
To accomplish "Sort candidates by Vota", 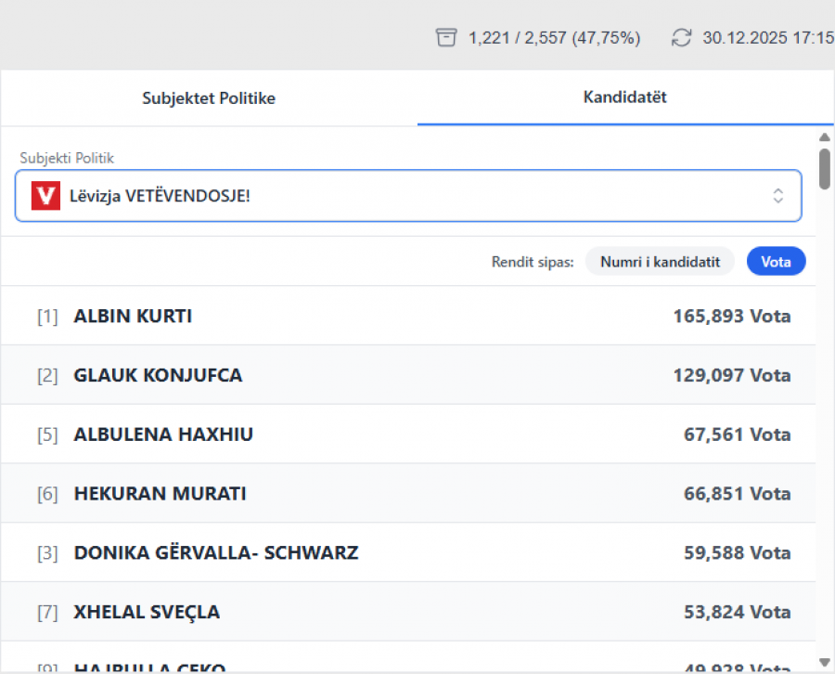I will (x=776, y=262).
